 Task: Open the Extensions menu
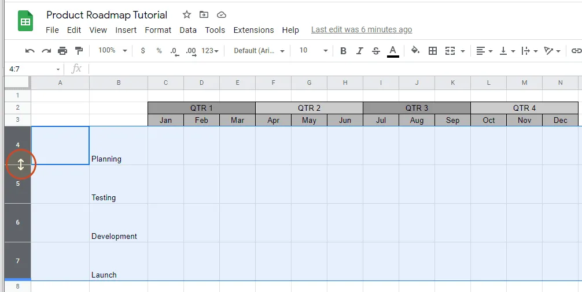(253, 30)
